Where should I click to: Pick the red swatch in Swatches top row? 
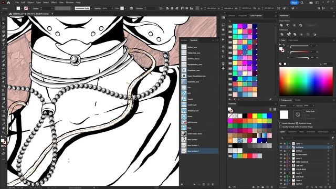tap(250, 116)
